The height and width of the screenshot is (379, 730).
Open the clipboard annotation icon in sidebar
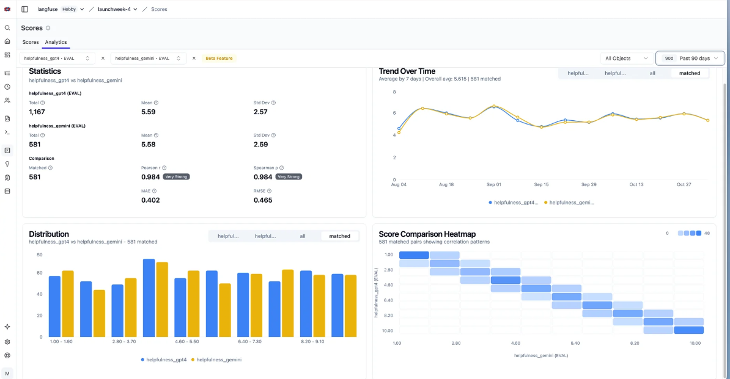(x=7, y=178)
